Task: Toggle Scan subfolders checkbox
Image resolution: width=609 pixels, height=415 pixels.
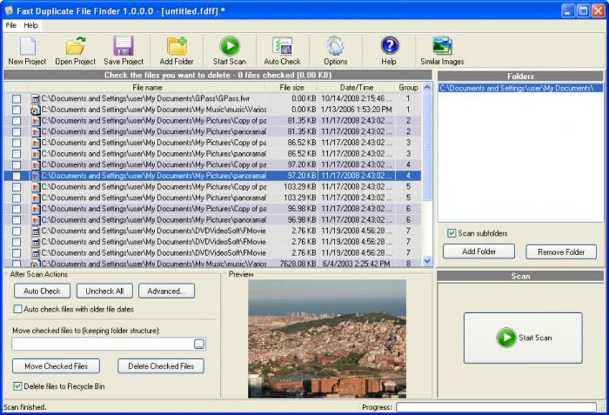Action: [x=451, y=233]
